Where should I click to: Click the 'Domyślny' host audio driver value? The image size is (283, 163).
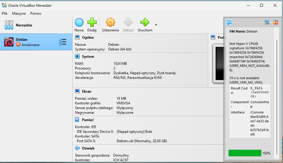[x=121, y=155]
